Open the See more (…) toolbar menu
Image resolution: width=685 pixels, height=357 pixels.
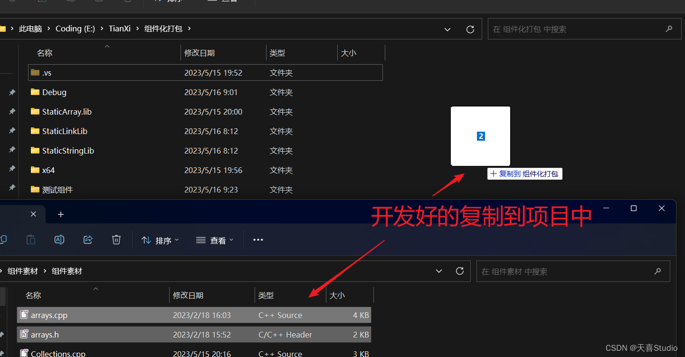click(258, 240)
